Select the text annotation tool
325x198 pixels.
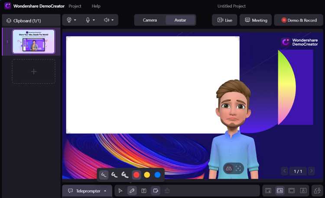pyautogui.click(x=144, y=191)
